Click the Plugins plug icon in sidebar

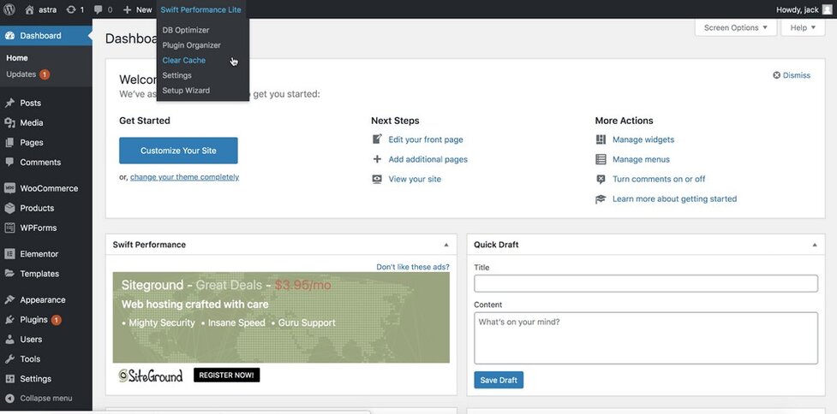coord(10,320)
